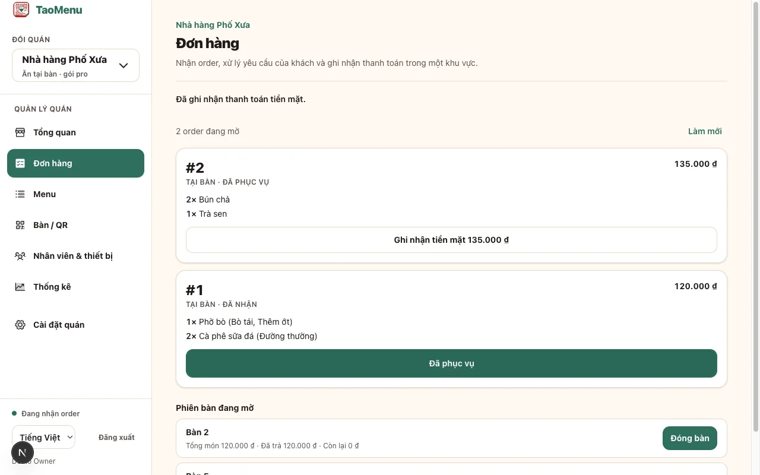The height and width of the screenshot is (475, 760).
Task: Open the Nhà hàng Phố Xưa restaurant selector
Action: [75, 65]
